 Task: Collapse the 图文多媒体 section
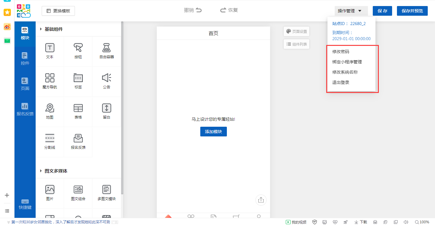41,171
